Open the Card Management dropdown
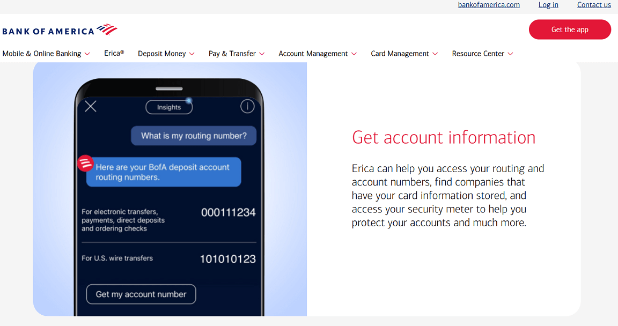 click(x=400, y=54)
